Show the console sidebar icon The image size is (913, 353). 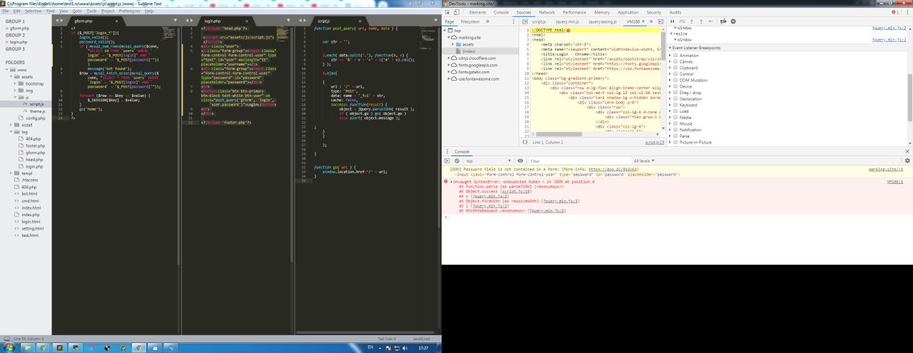pyautogui.click(x=447, y=161)
